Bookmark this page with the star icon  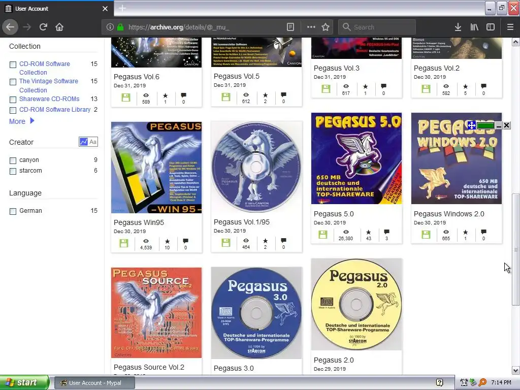[326, 27]
